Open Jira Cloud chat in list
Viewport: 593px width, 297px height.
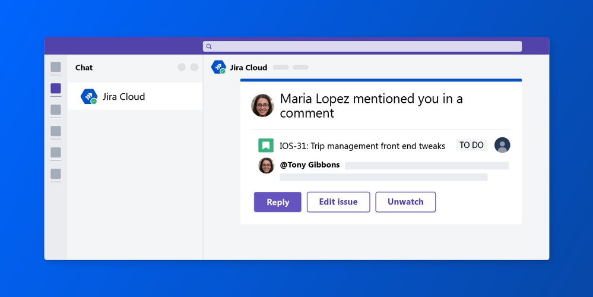point(135,96)
